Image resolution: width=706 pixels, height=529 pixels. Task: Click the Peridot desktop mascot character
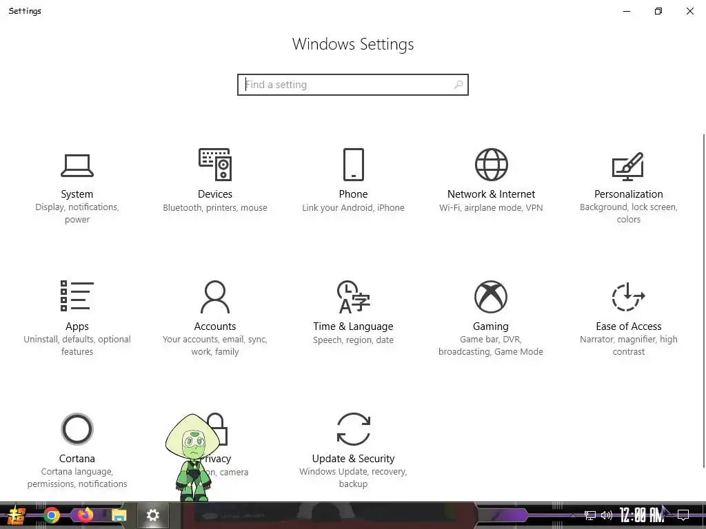coord(193,457)
